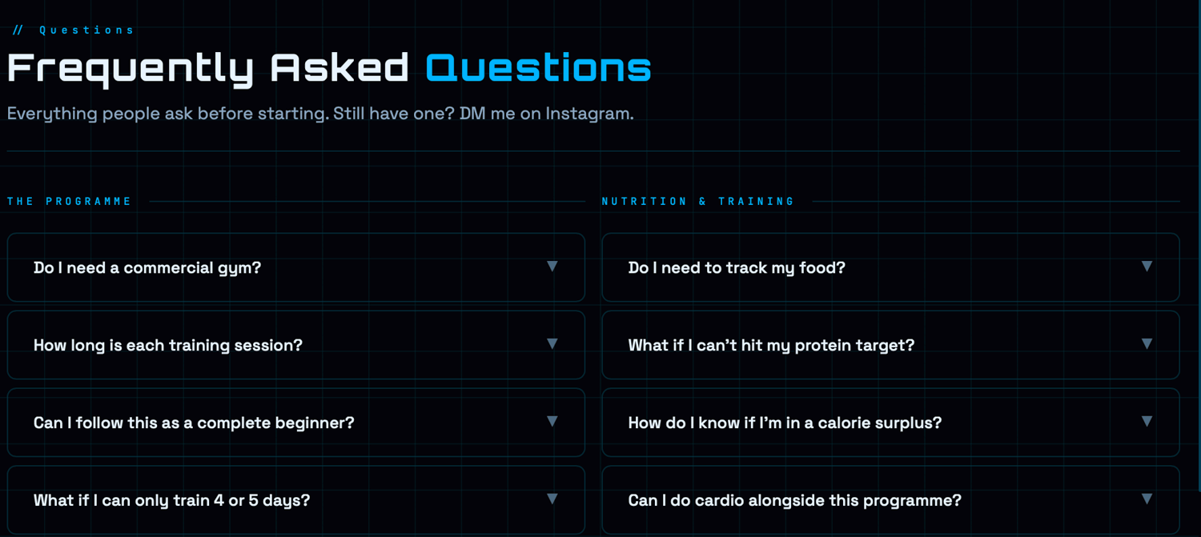Expand 'What if I can't hit my protein target?'
This screenshot has width=1201, height=537.
click(771, 346)
